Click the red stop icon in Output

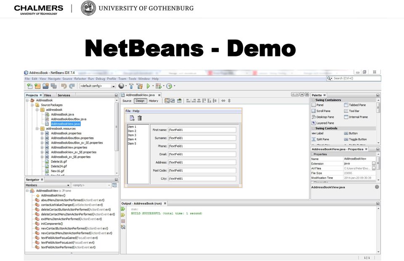123,221
